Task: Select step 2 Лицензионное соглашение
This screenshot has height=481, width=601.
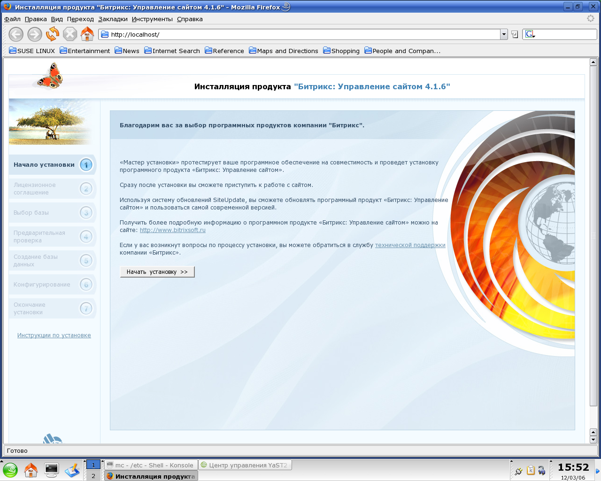Action: [x=52, y=189]
